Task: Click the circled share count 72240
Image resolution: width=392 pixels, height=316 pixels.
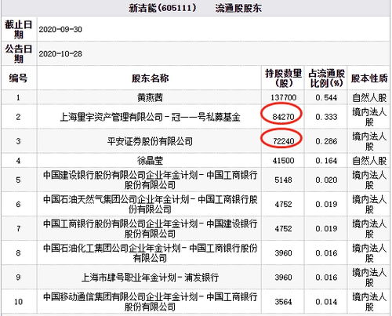Action: click(283, 141)
